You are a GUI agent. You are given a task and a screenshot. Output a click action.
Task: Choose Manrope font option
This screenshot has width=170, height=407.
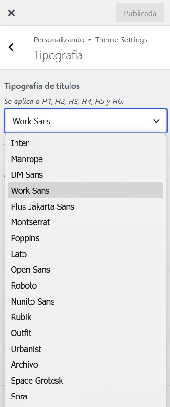point(85,159)
